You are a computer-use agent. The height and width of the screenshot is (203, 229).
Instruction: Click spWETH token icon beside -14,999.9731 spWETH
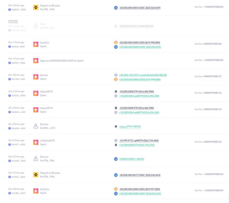point(116,141)
